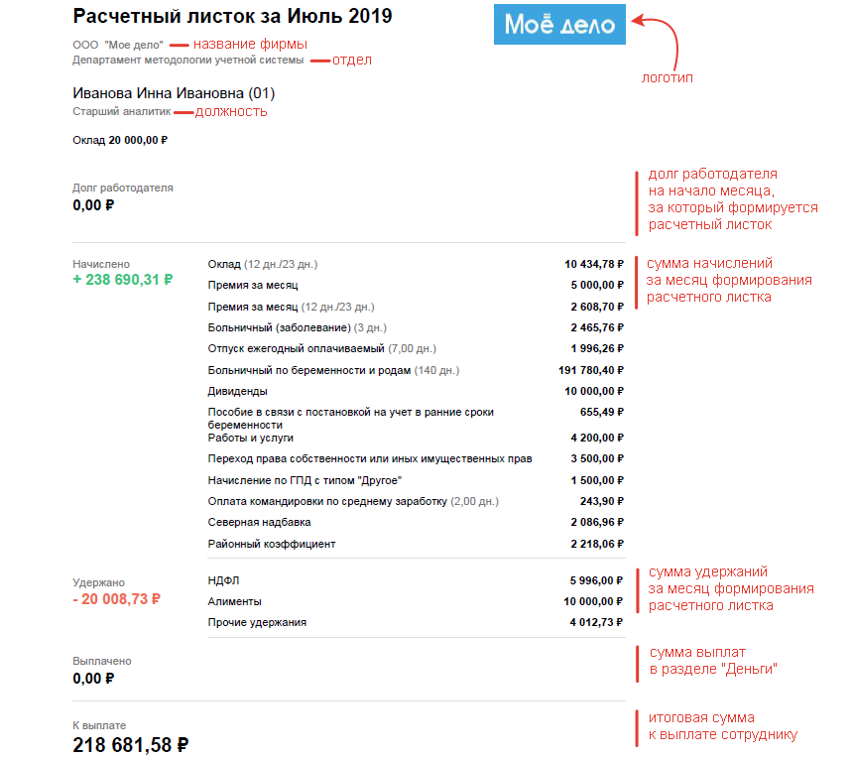Click the К выплате total 218 681,58 ₽

[x=131, y=744]
